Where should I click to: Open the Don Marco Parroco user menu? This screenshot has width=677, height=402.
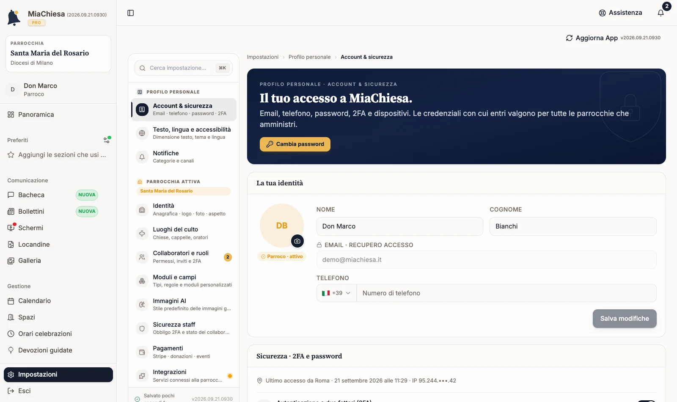pyautogui.click(x=58, y=90)
